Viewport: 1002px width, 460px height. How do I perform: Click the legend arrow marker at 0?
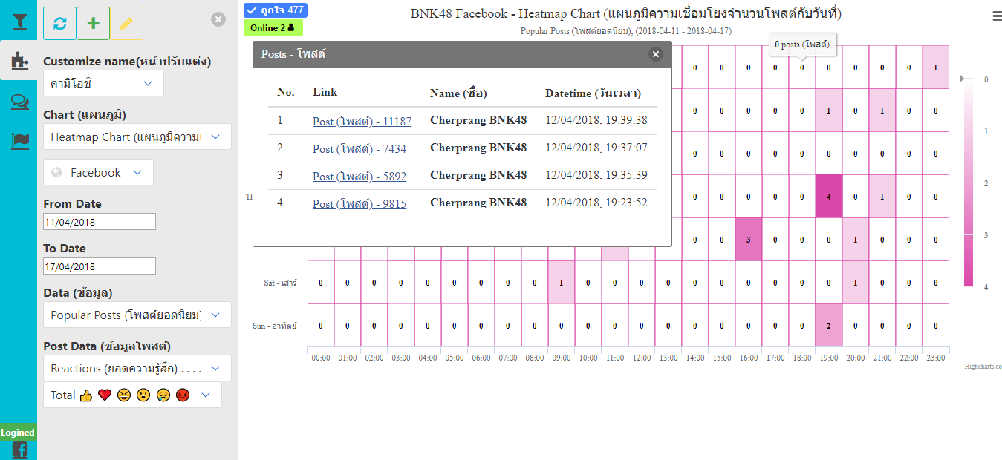[962, 78]
